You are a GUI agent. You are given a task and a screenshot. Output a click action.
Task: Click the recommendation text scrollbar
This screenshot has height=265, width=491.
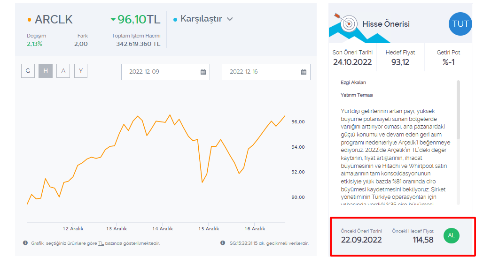pos(458,110)
